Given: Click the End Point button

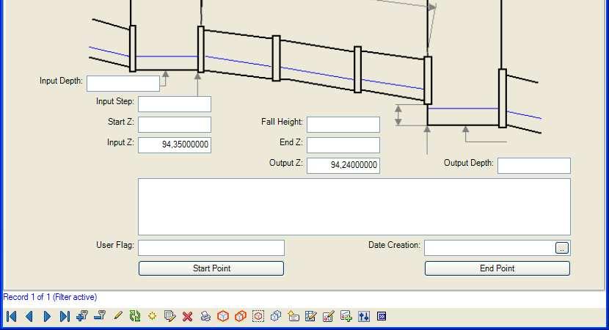Looking at the screenshot, I should 497,268.
